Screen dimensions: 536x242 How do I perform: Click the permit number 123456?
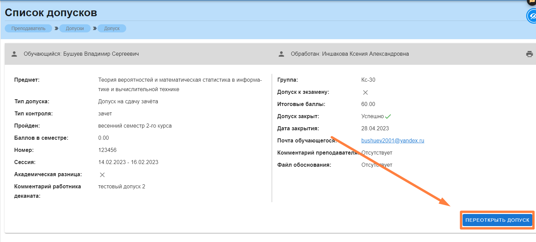[107, 150]
